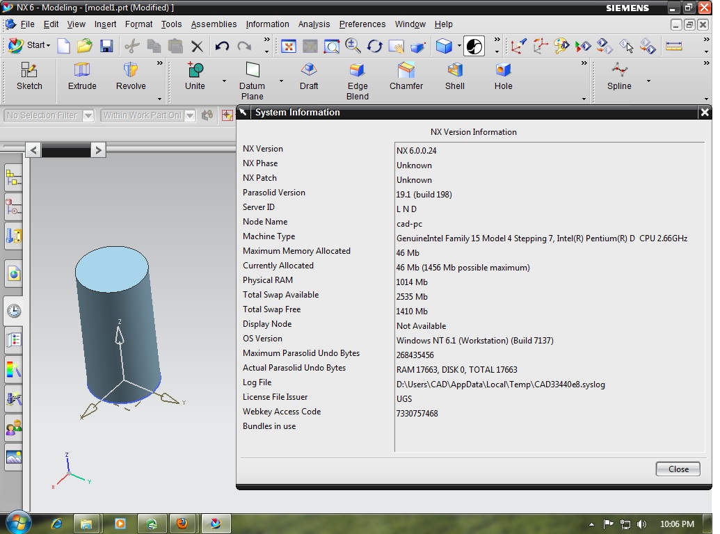Open the Assemblies menu
Screen dimensions: 720x534
[x=214, y=24]
